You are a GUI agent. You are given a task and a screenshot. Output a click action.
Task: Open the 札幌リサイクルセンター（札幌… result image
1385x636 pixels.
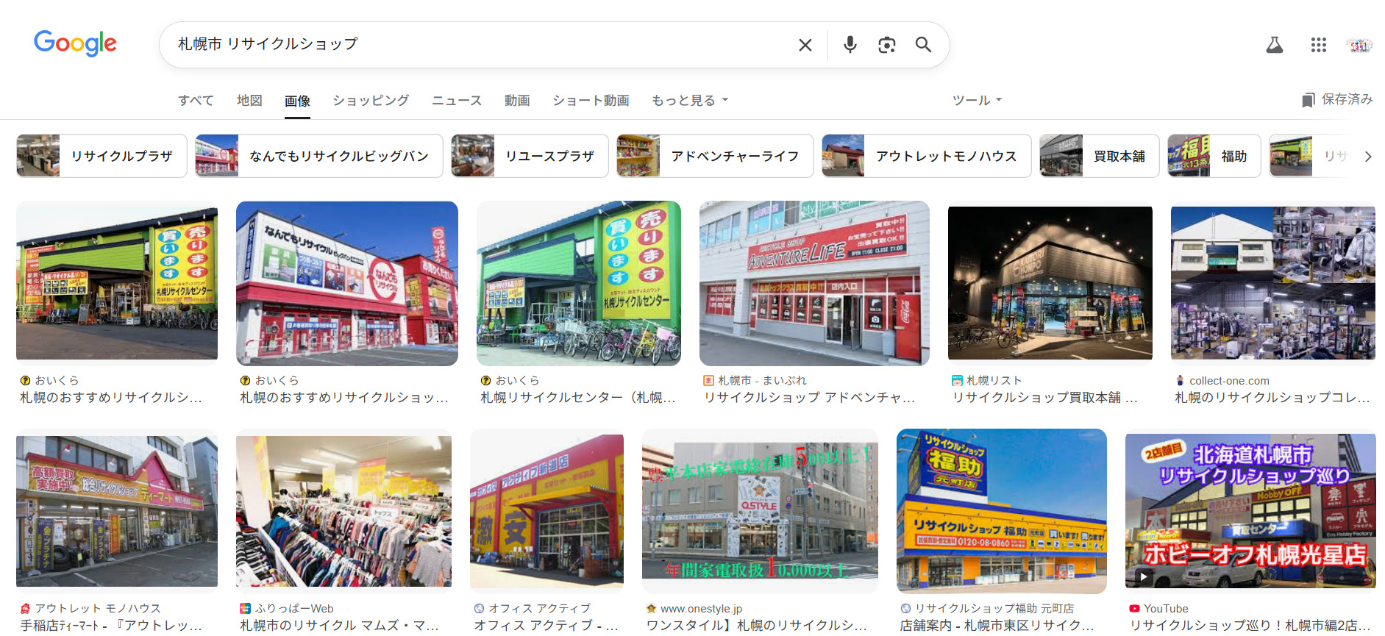point(579,283)
